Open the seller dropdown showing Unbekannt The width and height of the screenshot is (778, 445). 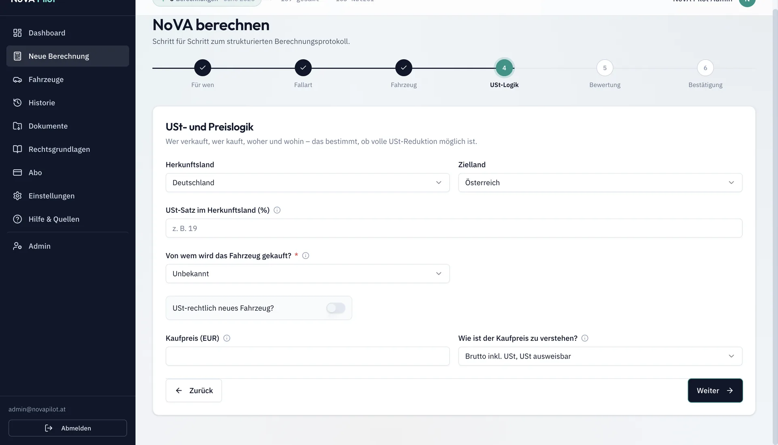pyautogui.click(x=308, y=274)
